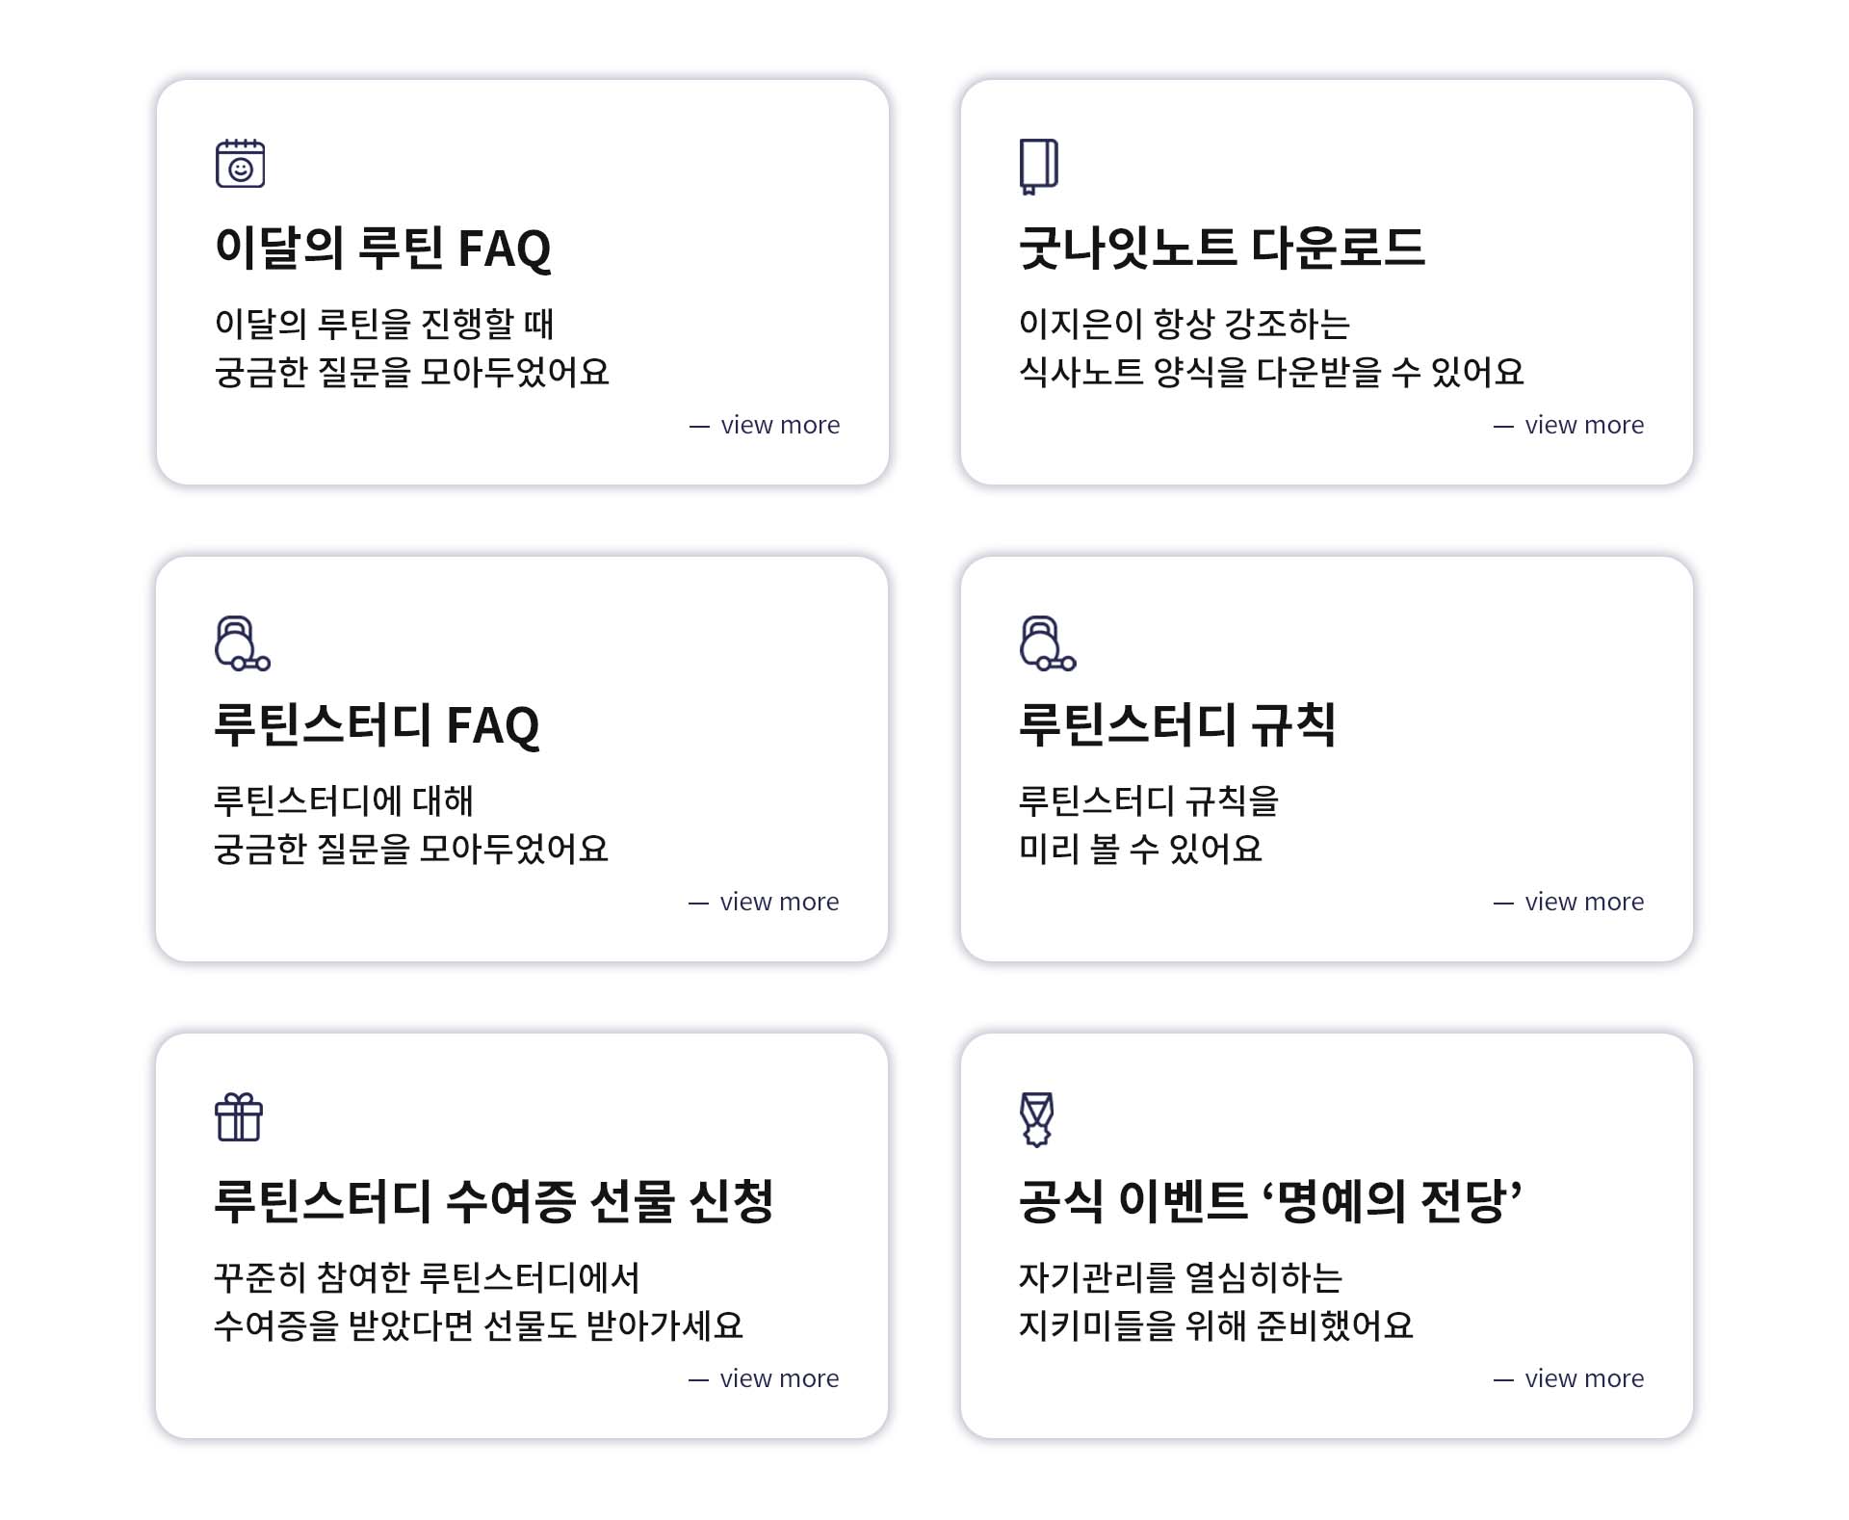Click the medal icon for 명예의 전당
Screen dimensions: 1849x1520
pyautogui.click(x=1036, y=1118)
